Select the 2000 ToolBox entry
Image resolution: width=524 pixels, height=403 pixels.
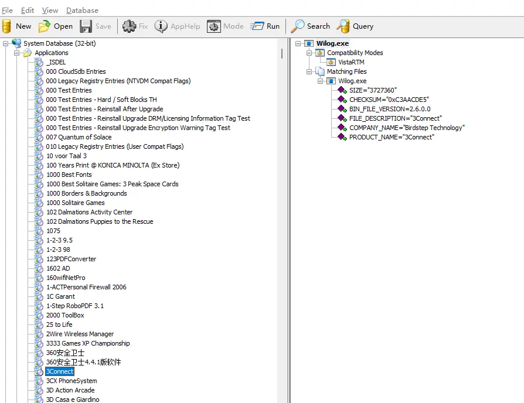65,315
